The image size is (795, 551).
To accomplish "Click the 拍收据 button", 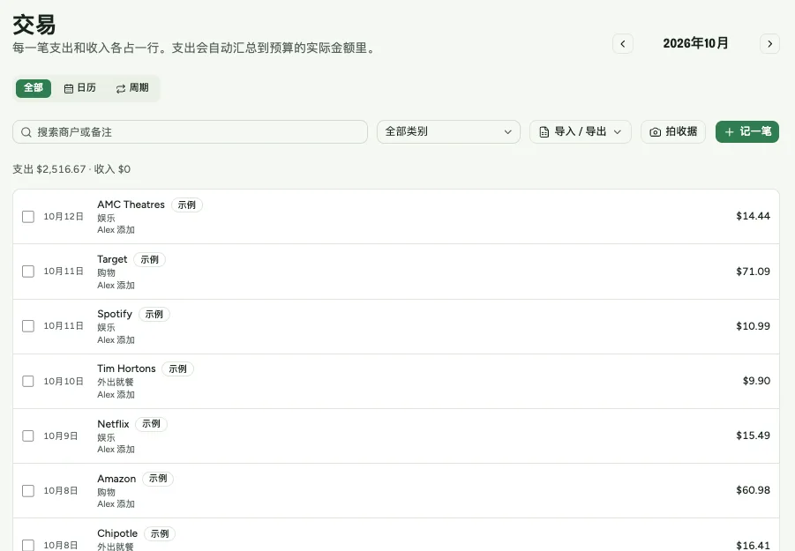I will coord(673,131).
